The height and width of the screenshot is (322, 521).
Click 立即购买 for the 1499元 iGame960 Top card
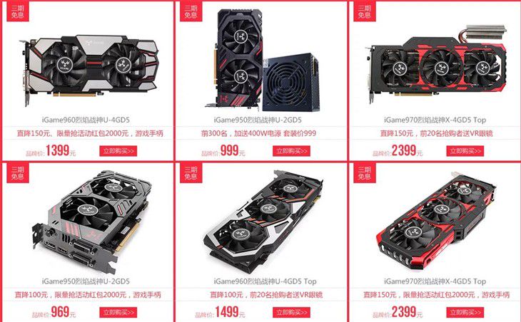pos(292,313)
